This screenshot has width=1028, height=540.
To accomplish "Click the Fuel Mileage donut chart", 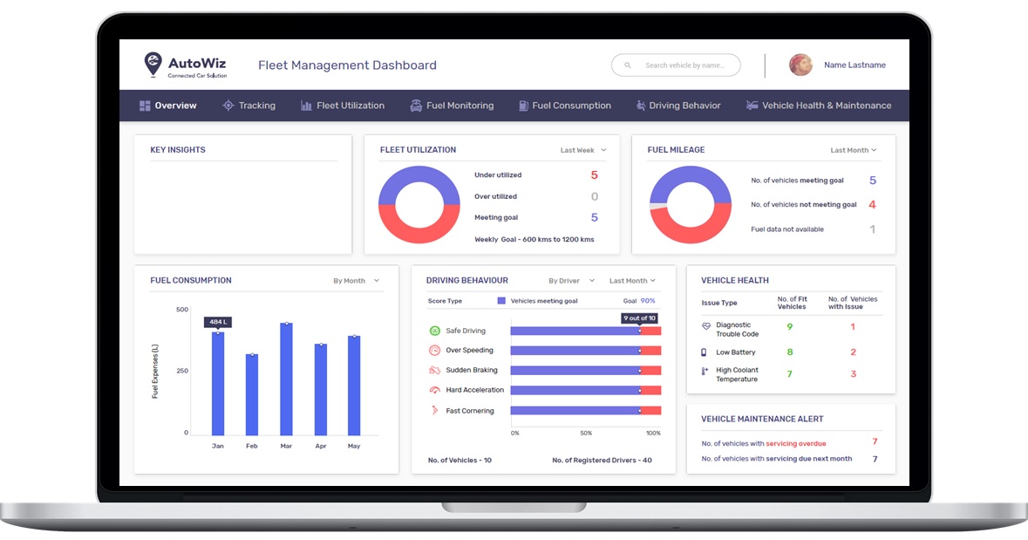I will coord(691,205).
